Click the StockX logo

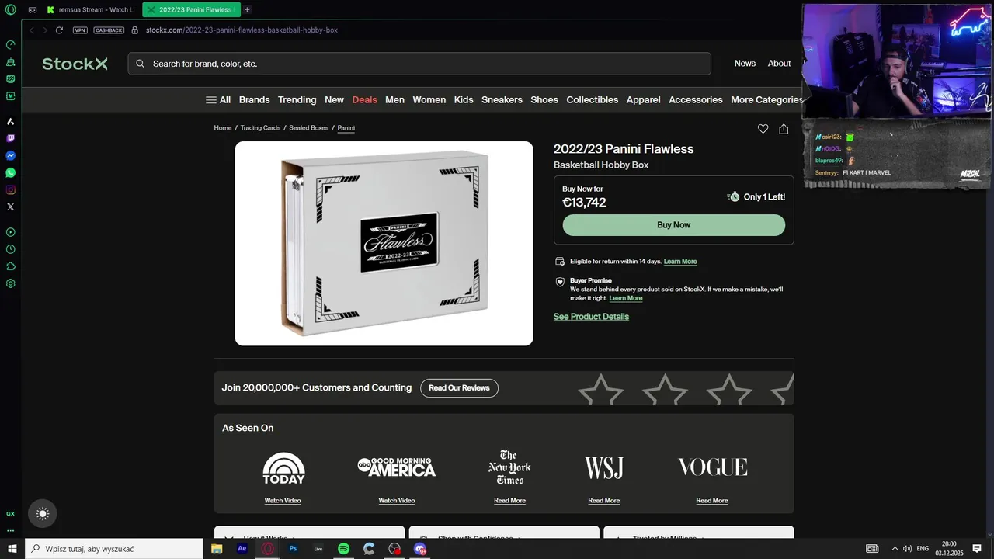75,64
